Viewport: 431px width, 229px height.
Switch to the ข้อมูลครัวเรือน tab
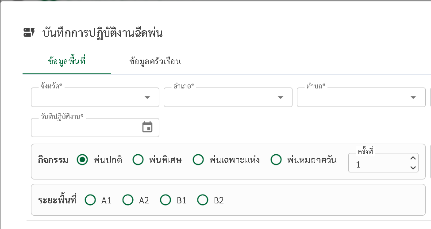tap(155, 61)
